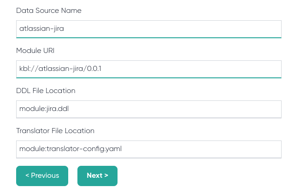Click the Data Source Name label
This screenshot has width=300, height=193.
[49, 11]
